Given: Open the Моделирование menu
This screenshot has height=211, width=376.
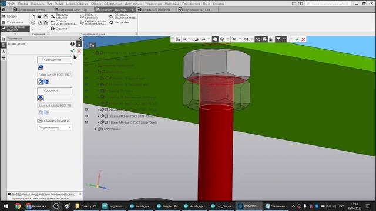Looking at the screenshot, I should pos(77,4).
